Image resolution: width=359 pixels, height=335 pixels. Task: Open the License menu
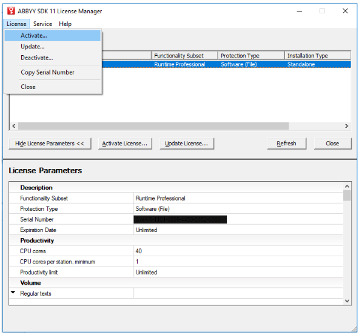click(x=16, y=24)
